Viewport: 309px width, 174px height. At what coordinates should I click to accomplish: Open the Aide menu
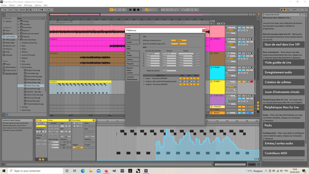coord(45,5)
